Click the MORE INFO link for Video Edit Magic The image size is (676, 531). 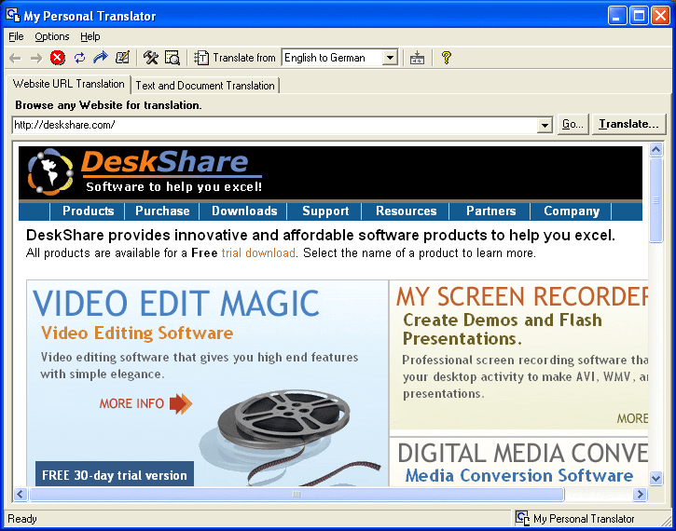(x=131, y=403)
